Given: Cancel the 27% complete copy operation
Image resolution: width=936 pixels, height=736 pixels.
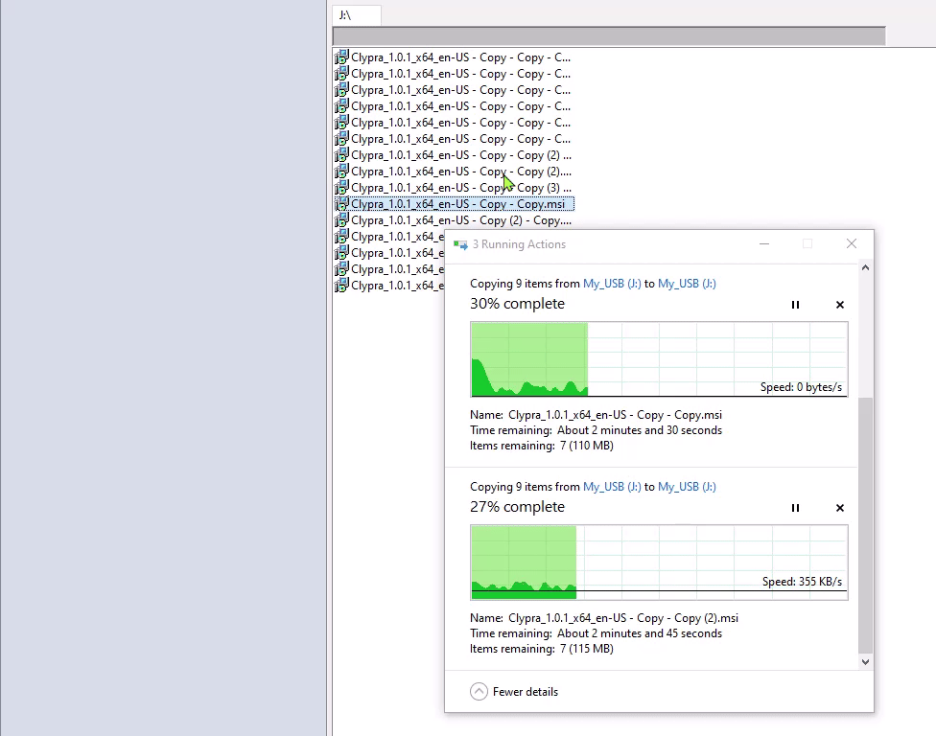Looking at the screenshot, I should click(x=840, y=508).
